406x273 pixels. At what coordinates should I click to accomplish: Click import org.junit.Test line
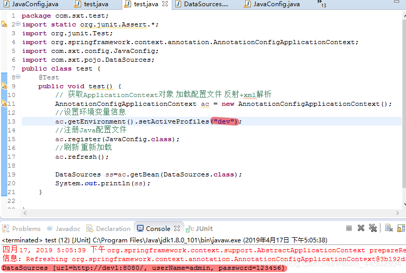coord(67,33)
